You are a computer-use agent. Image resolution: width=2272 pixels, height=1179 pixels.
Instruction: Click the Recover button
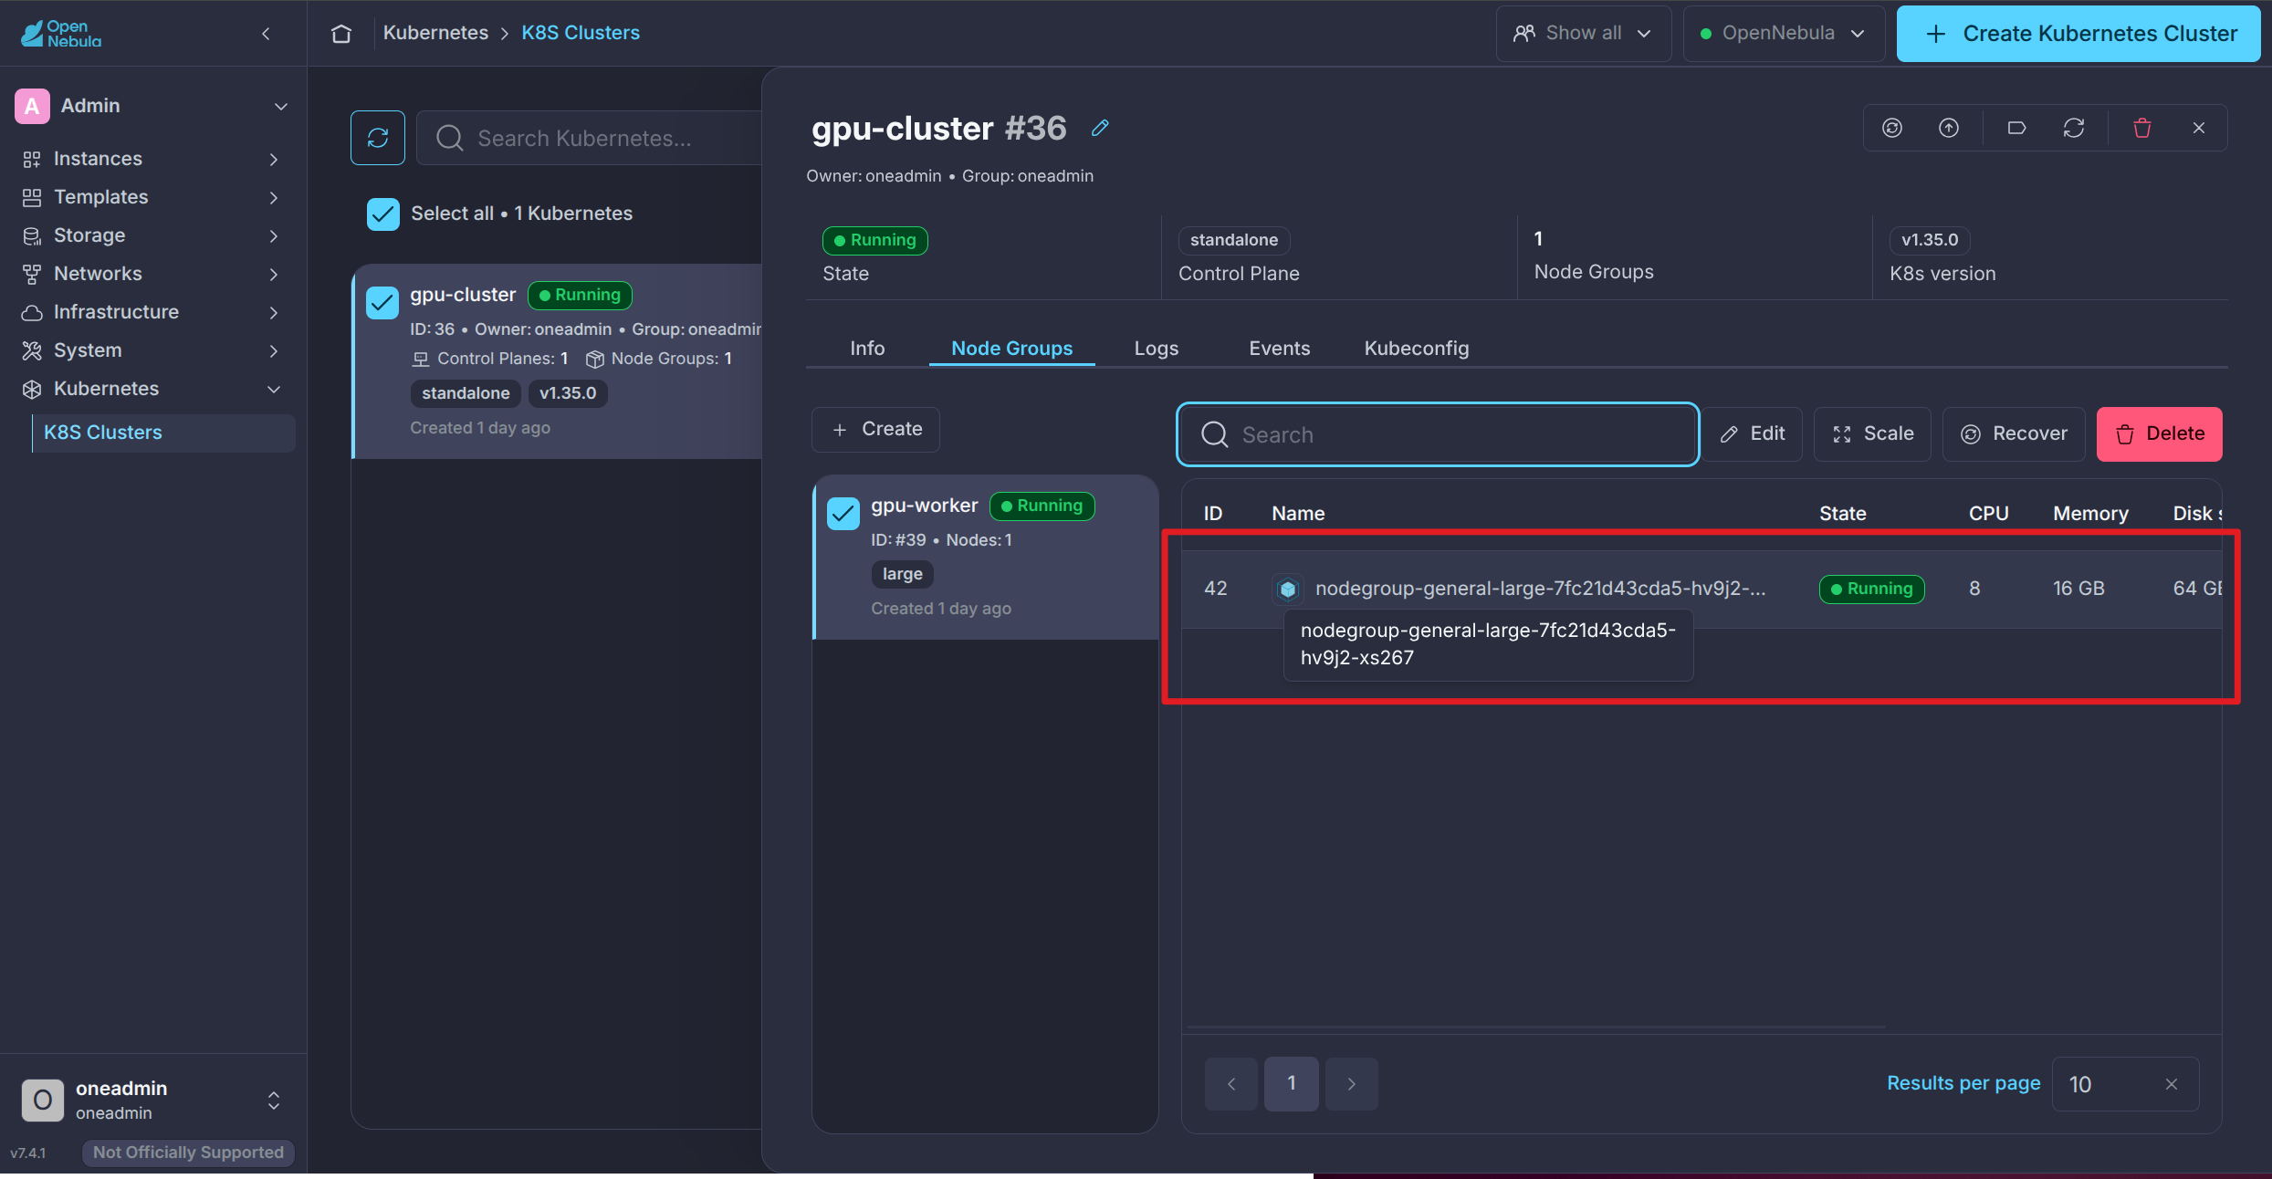tap(2015, 434)
